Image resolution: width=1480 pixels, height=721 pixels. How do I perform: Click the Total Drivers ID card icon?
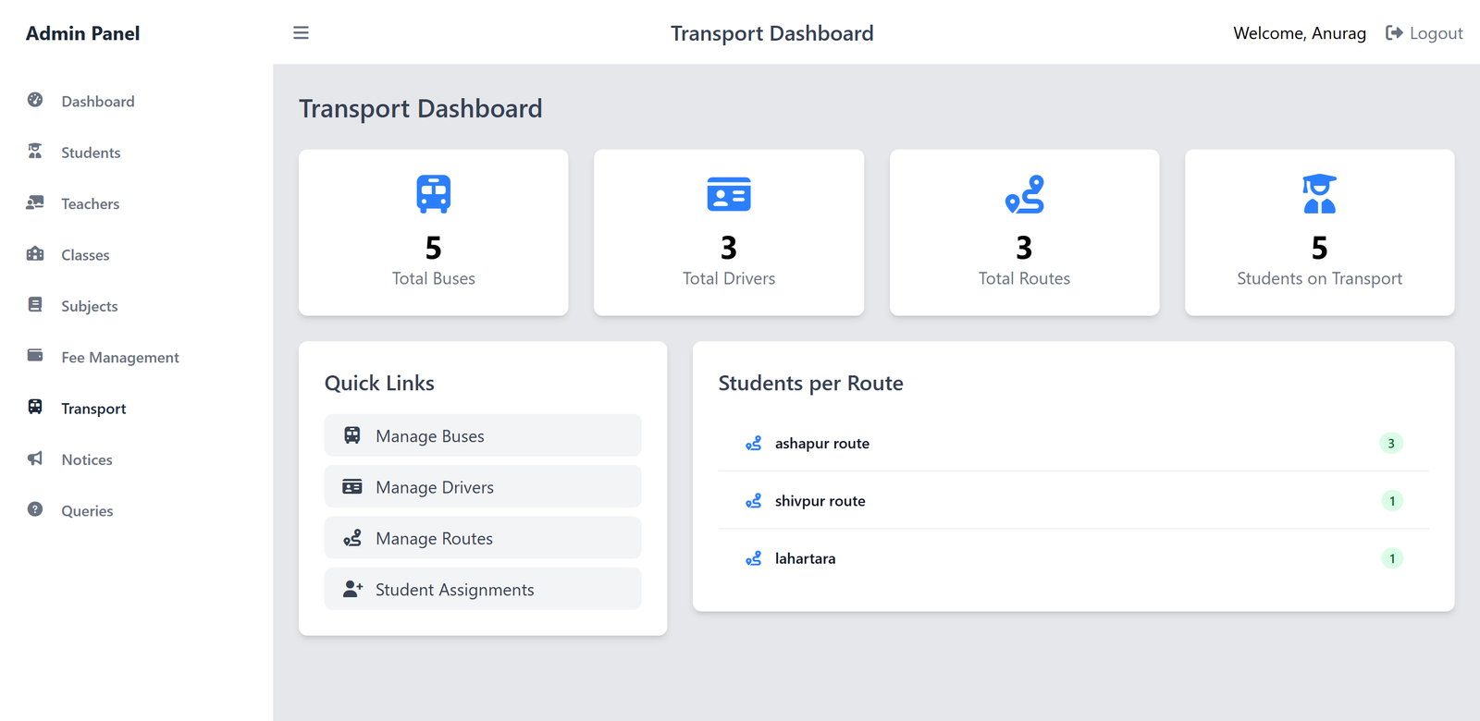click(x=729, y=194)
